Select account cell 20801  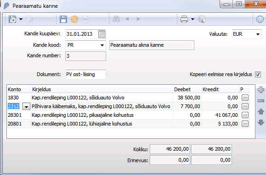[19, 124]
